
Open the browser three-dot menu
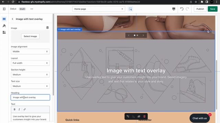pyautogui.click(x=217, y=2)
